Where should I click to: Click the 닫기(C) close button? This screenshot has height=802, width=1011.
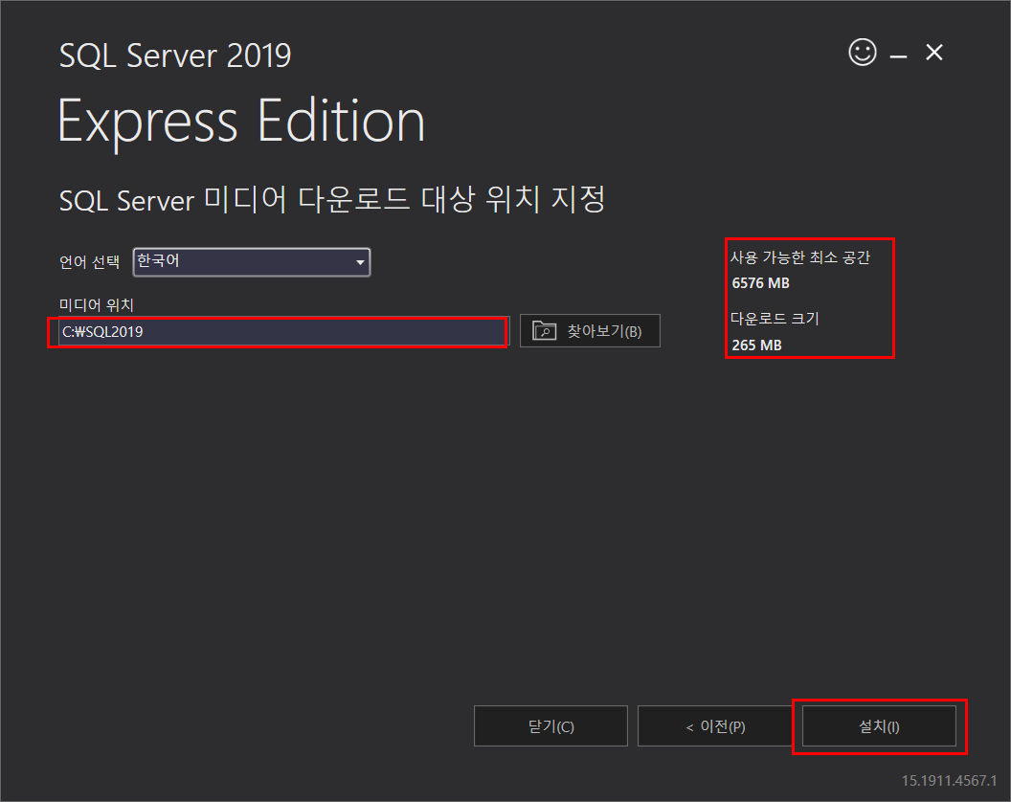point(550,726)
